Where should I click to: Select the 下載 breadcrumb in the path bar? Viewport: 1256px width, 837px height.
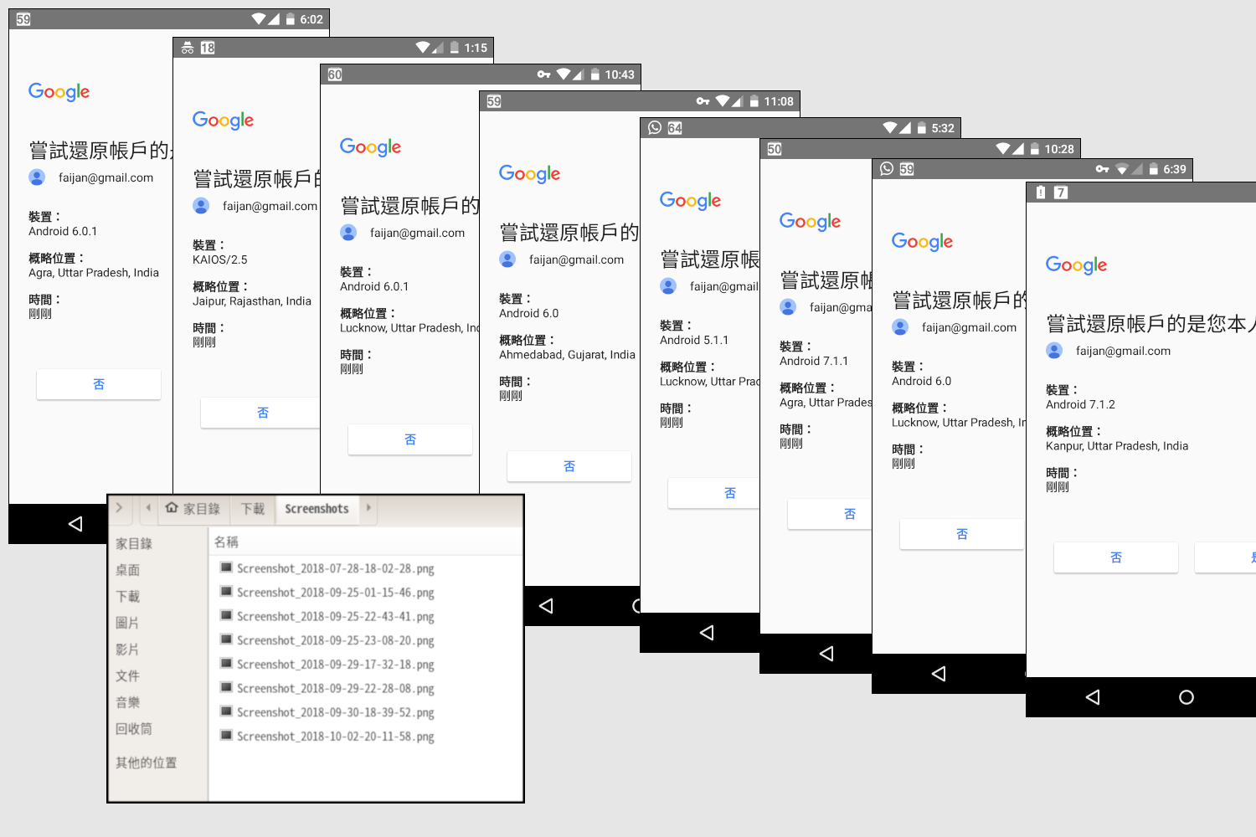[x=253, y=509]
